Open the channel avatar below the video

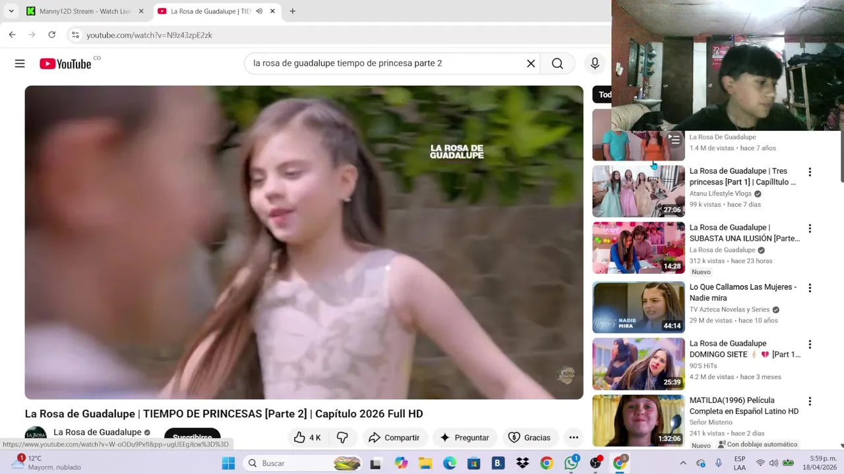[x=36, y=434]
